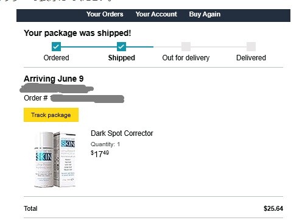This screenshot has width=302, height=223.
Task: Click the empty Out for delivery step box
Action: pos(186,47)
